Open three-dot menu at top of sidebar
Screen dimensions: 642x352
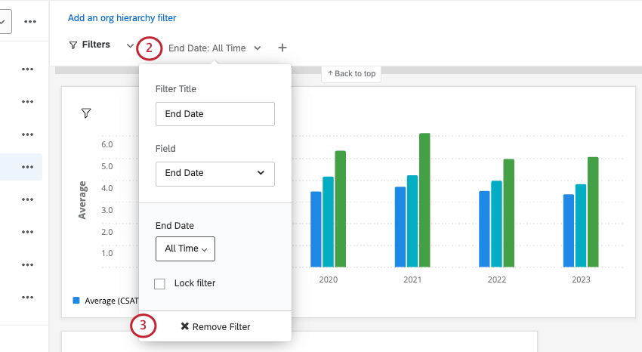coord(30,21)
